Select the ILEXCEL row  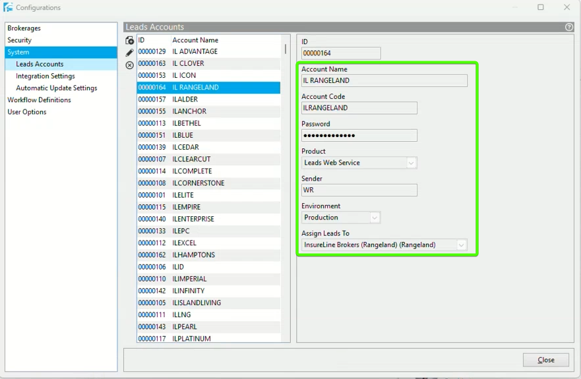[208, 243]
